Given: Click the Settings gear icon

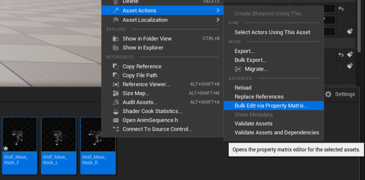Looking at the screenshot, I should [328, 94].
